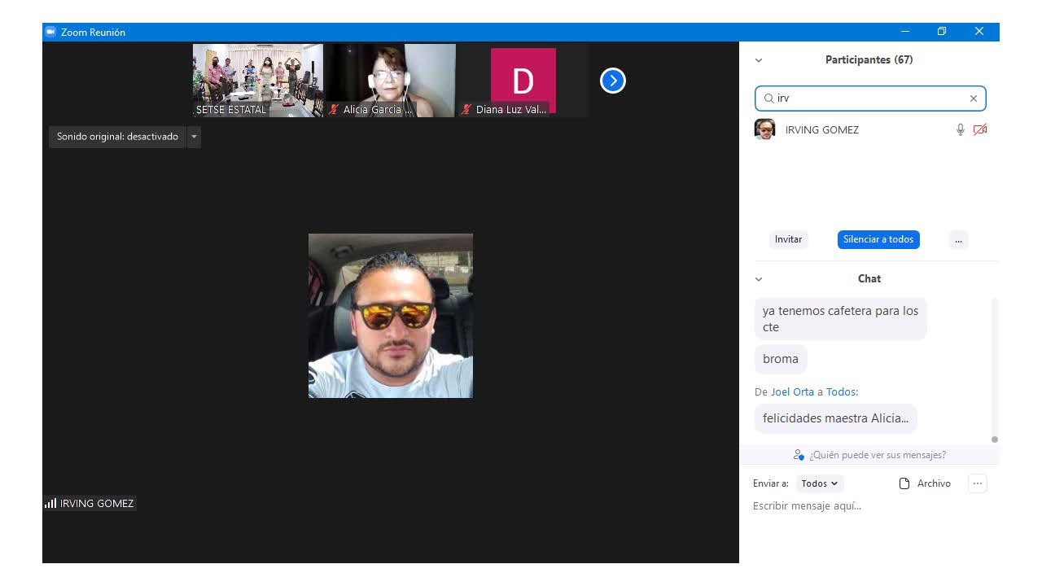Screen dimensions: 1042x586
Task: Open more participant options ellipsis button
Action: click(x=958, y=239)
